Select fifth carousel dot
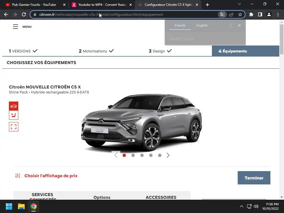The image size is (284, 213). (x=160, y=155)
